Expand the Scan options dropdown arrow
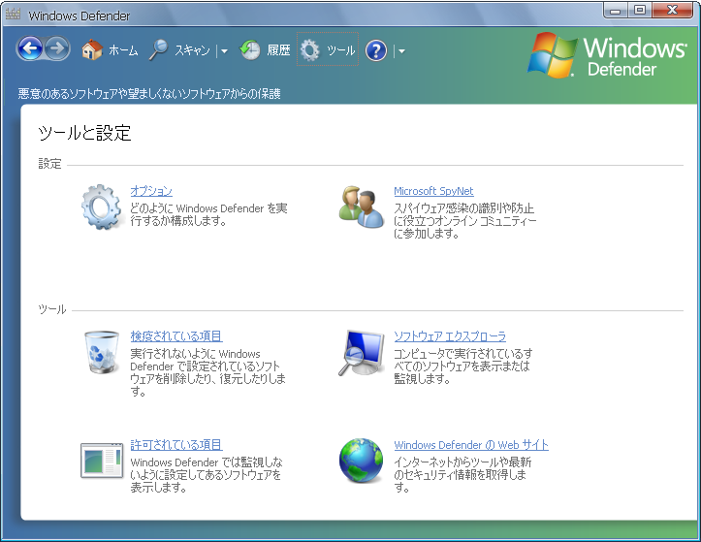The image size is (701, 542). 224,51
